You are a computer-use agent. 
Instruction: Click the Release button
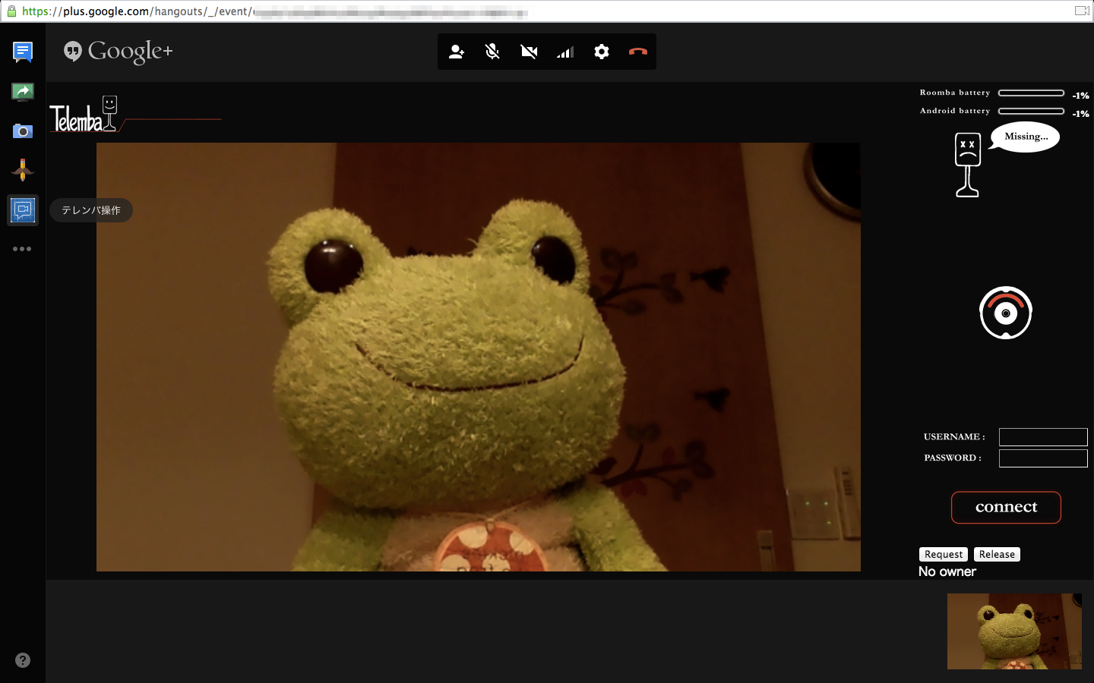coord(997,555)
